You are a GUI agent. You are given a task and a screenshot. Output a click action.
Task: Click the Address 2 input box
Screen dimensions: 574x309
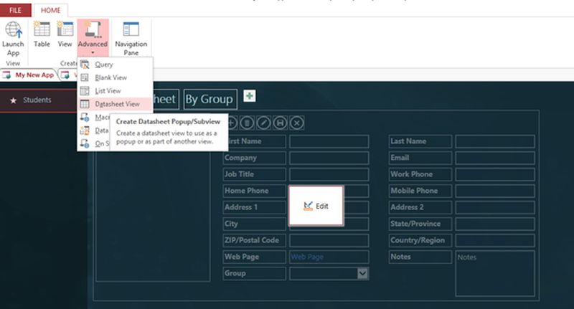tap(495, 207)
